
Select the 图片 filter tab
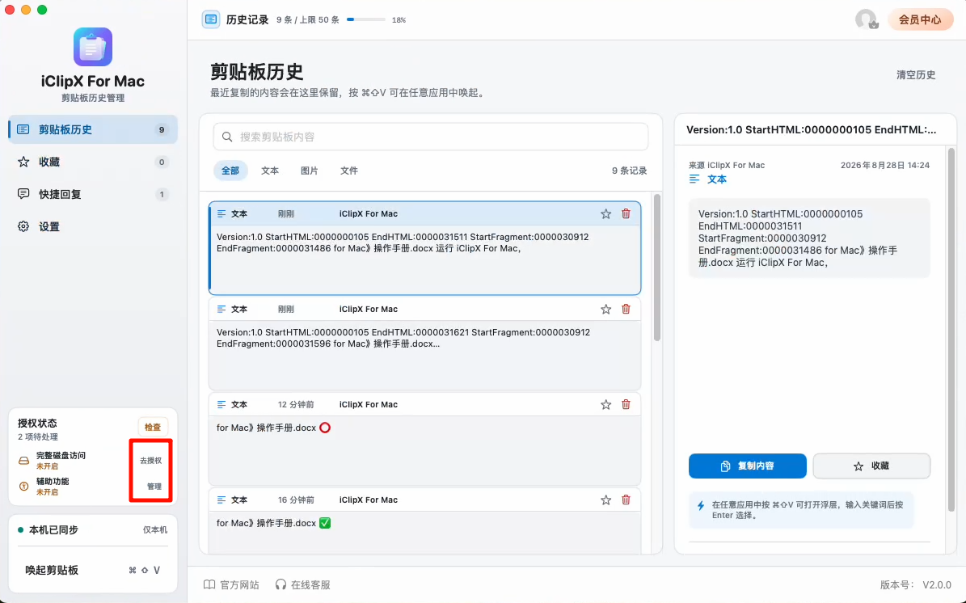310,171
